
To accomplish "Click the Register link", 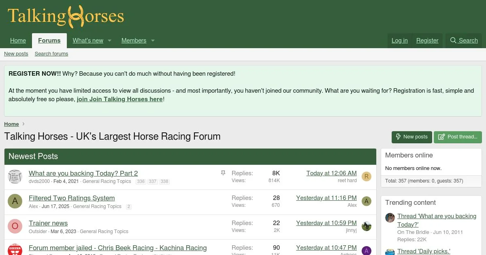I will (x=427, y=40).
